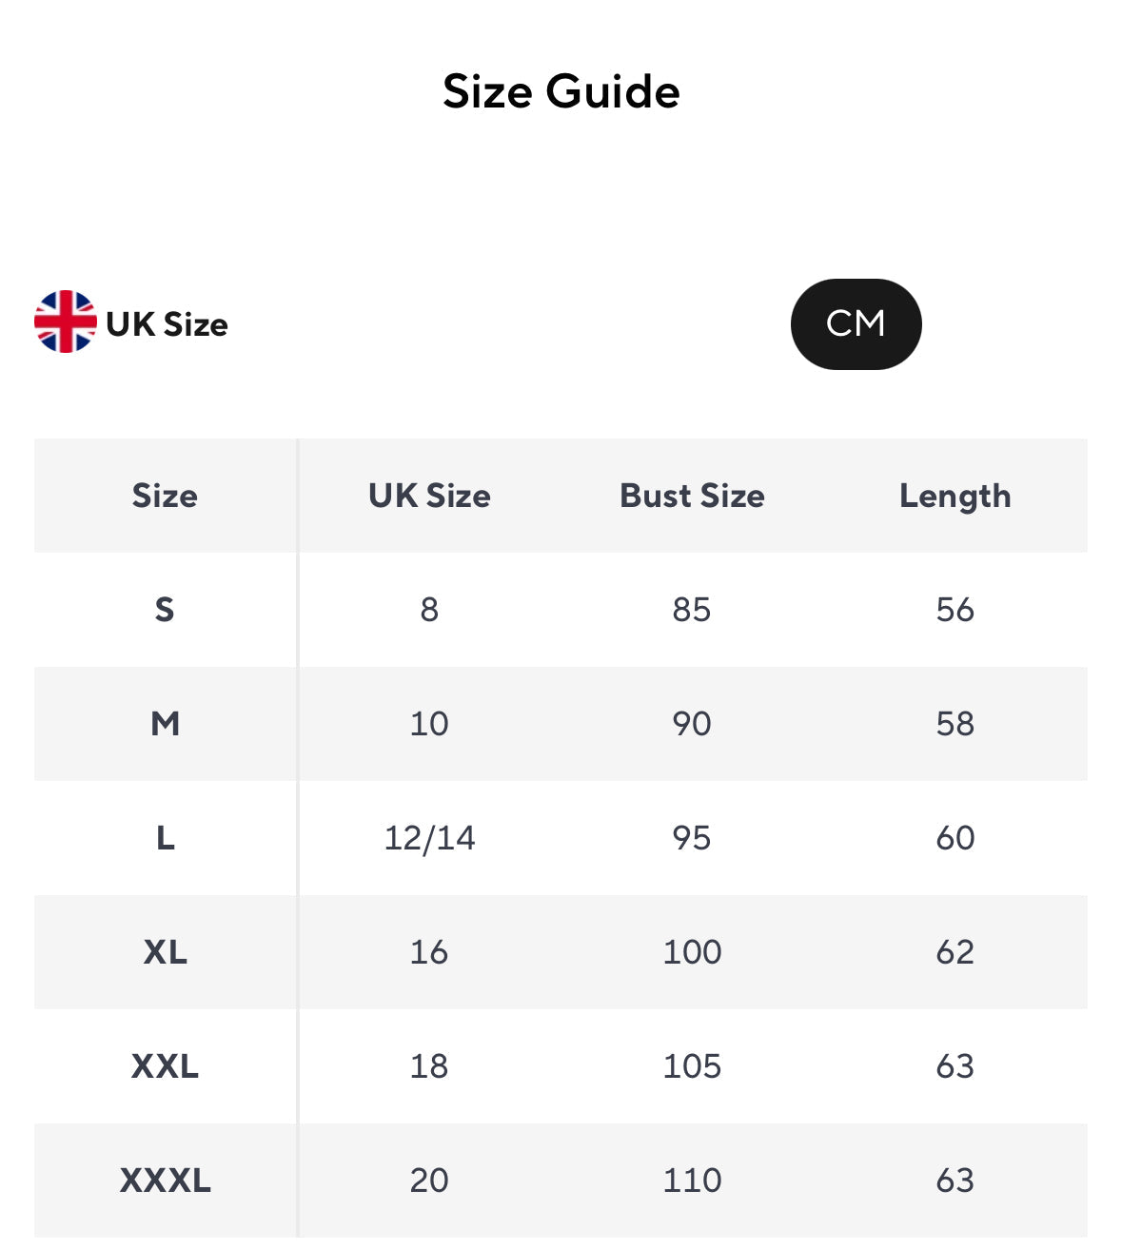Select the UK Size column header

point(429,496)
